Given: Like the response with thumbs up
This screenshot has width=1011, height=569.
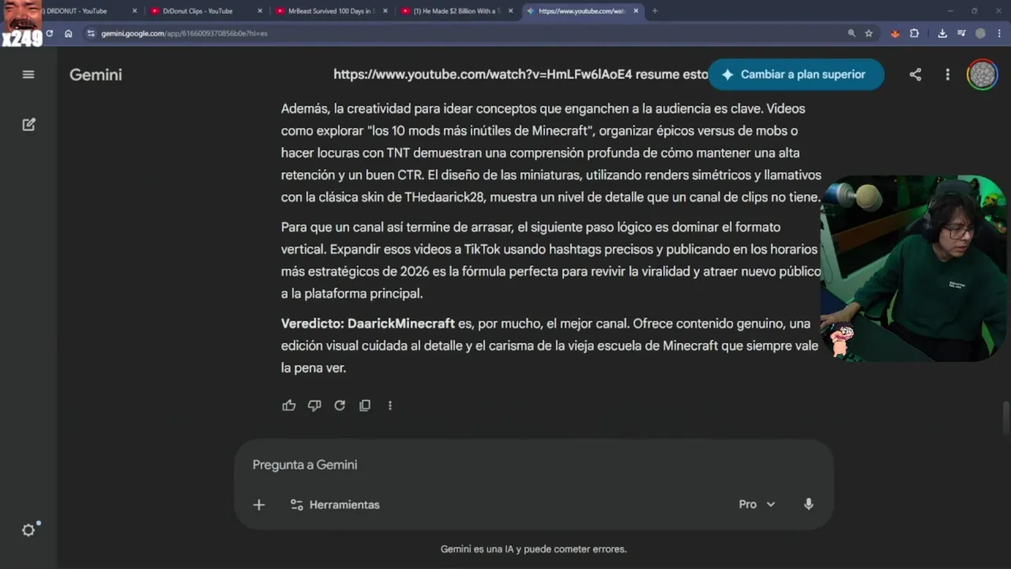Looking at the screenshot, I should click(289, 405).
